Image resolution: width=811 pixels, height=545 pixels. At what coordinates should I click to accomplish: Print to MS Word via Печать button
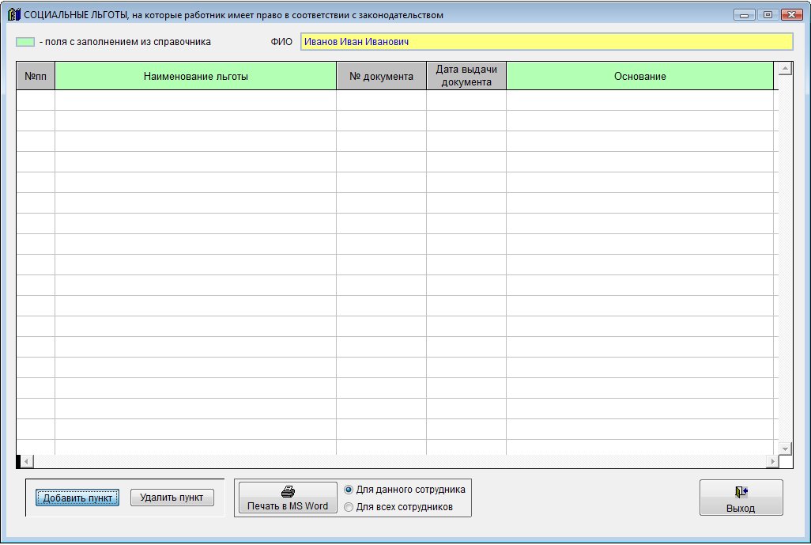(x=288, y=498)
